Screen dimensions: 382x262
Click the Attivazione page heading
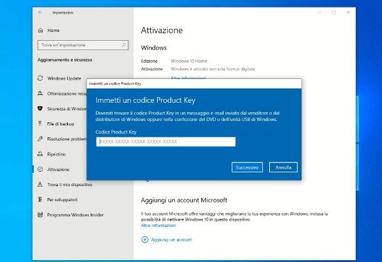tap(162, 30)
